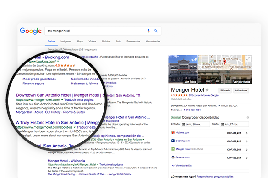Save Menger Hotel with the star icon

point(207,90)
